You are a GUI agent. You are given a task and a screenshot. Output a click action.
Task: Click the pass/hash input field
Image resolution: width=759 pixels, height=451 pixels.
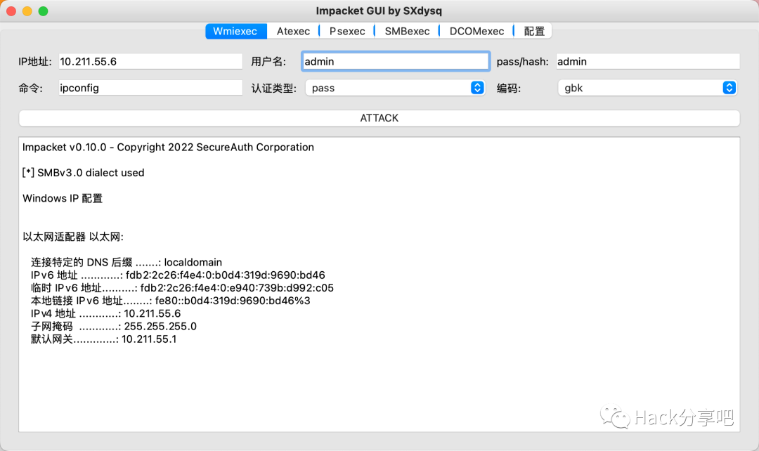(x=647, y=61)
